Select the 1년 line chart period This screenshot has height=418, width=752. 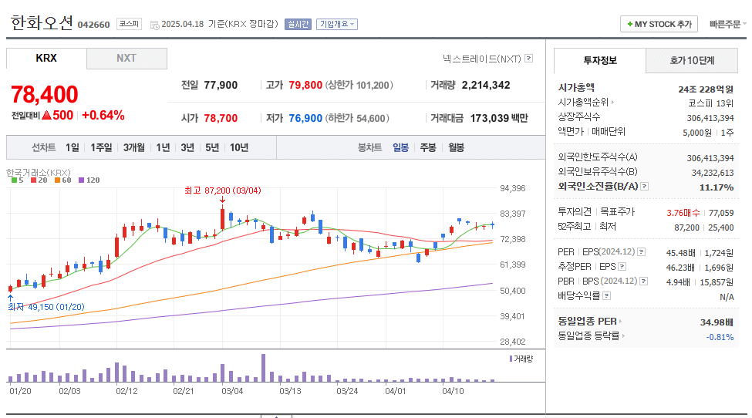tap(163, 147)
